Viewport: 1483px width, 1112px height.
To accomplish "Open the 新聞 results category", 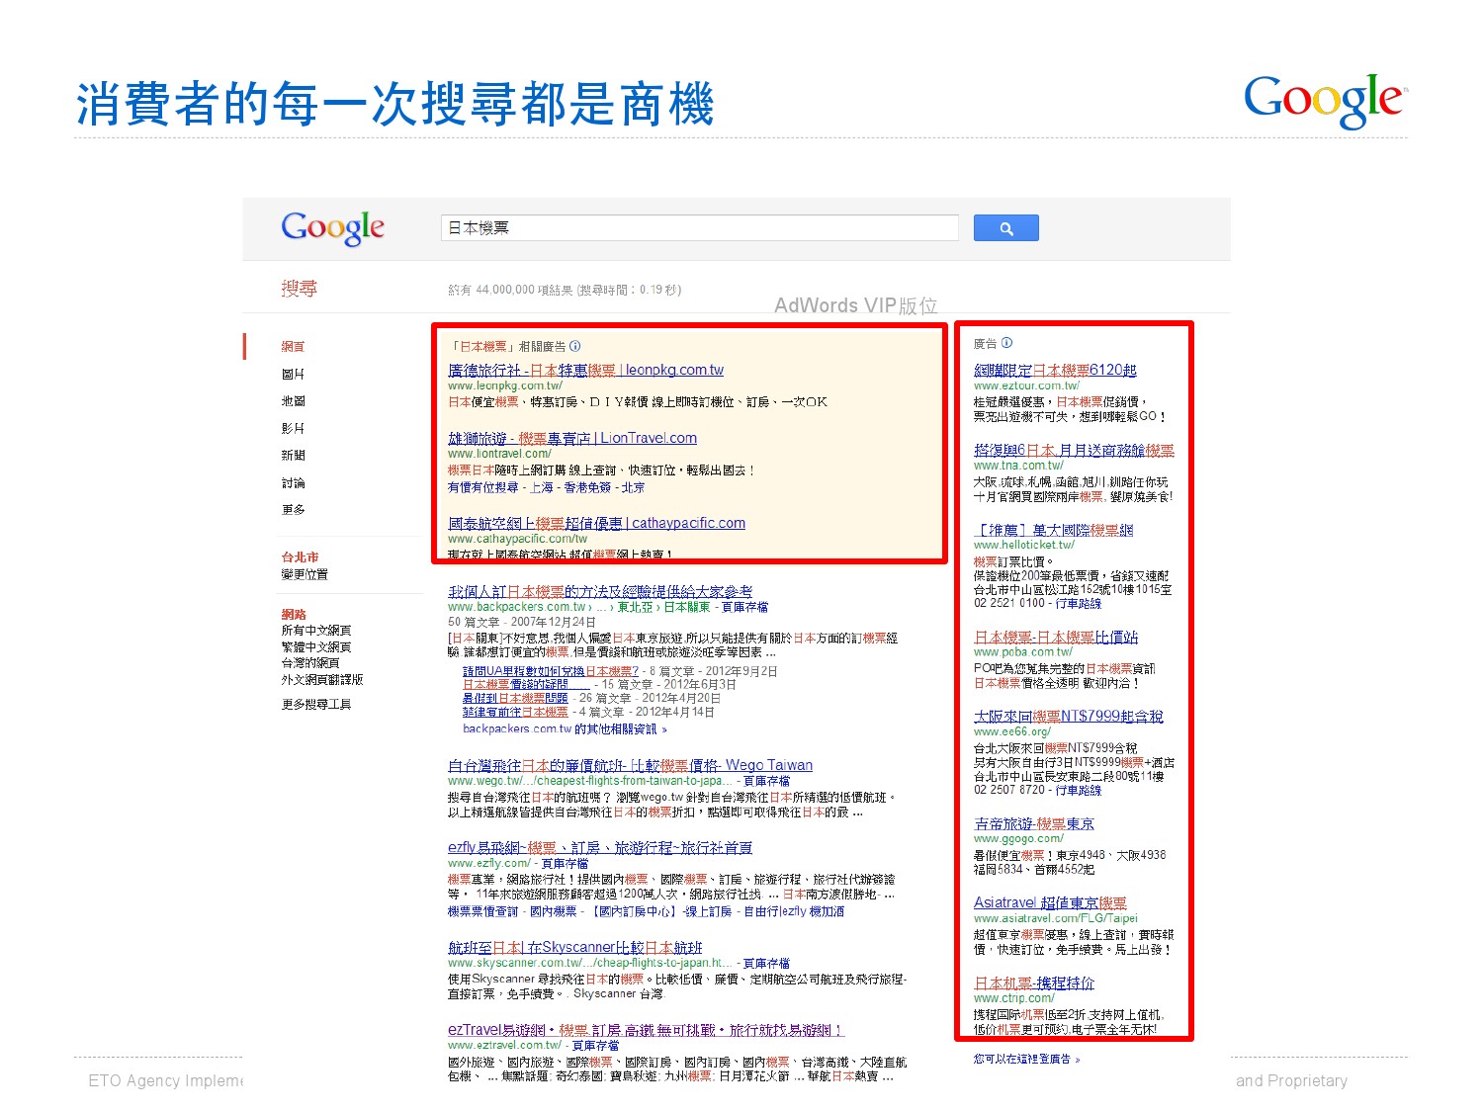I will click(293, 456).
